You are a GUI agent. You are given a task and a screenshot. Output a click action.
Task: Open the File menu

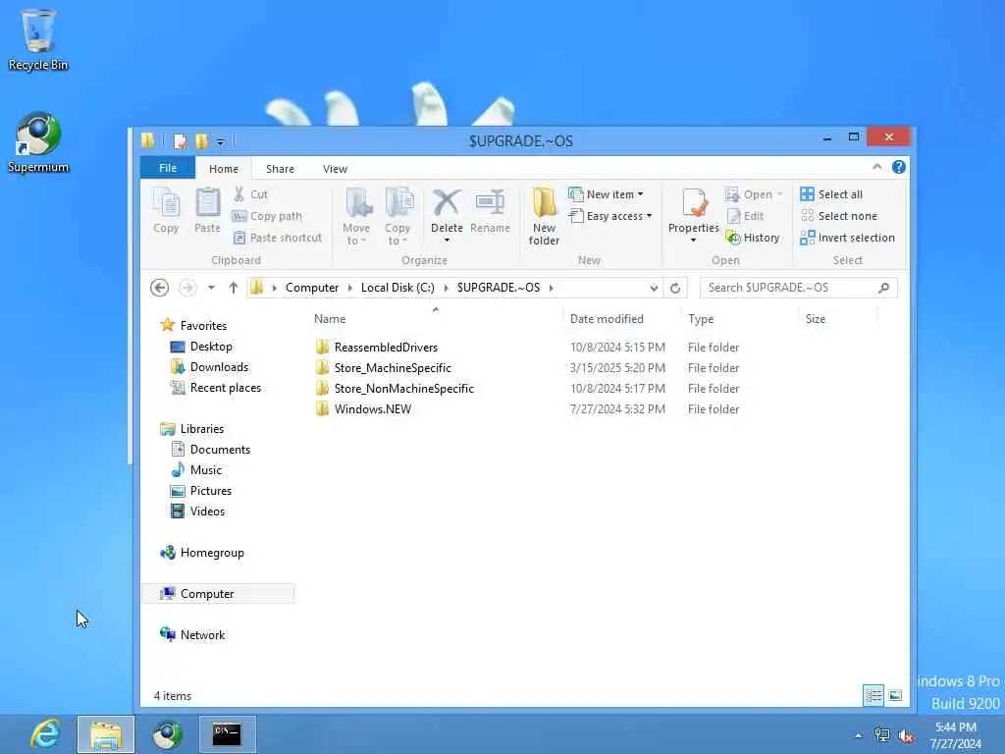[168, 168]
